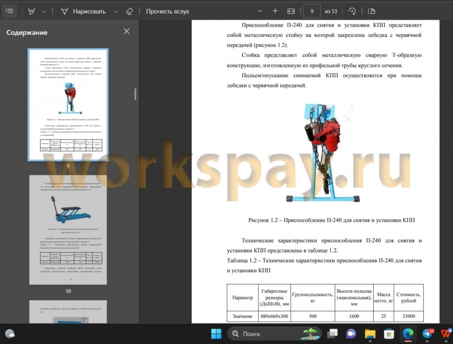453x344 pixels.
Task: Click the Масса нетто header cell
Action: [x=384, y=297]
